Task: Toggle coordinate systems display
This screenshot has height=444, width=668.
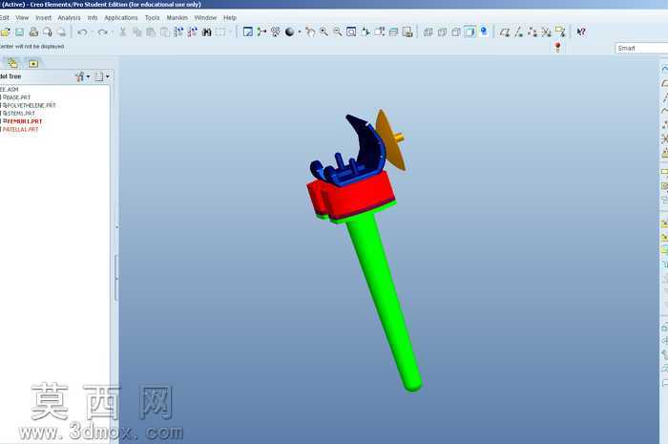Action: point(546,32)
